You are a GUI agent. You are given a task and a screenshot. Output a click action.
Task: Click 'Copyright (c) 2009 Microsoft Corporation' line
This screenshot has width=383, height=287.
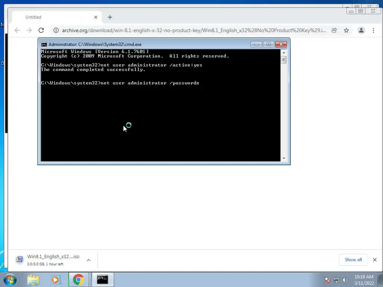[102, 56]
